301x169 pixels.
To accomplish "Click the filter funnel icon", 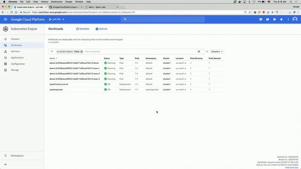I will tap(52, 52).
